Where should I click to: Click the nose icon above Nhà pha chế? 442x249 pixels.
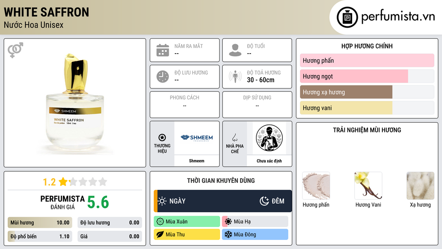234,137
